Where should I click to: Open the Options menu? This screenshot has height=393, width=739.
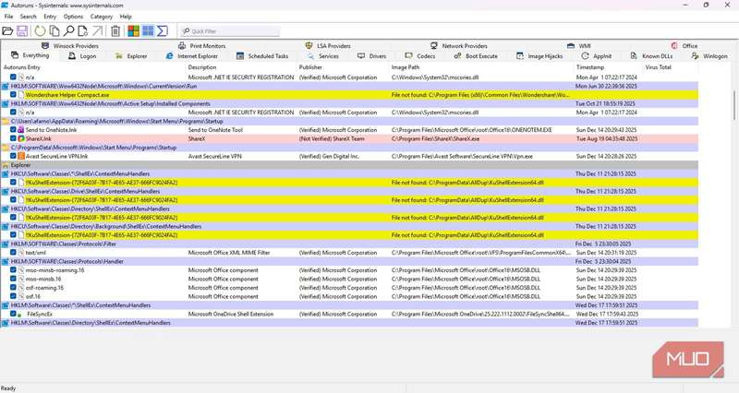pyautogui.click(x=73, y=17)
